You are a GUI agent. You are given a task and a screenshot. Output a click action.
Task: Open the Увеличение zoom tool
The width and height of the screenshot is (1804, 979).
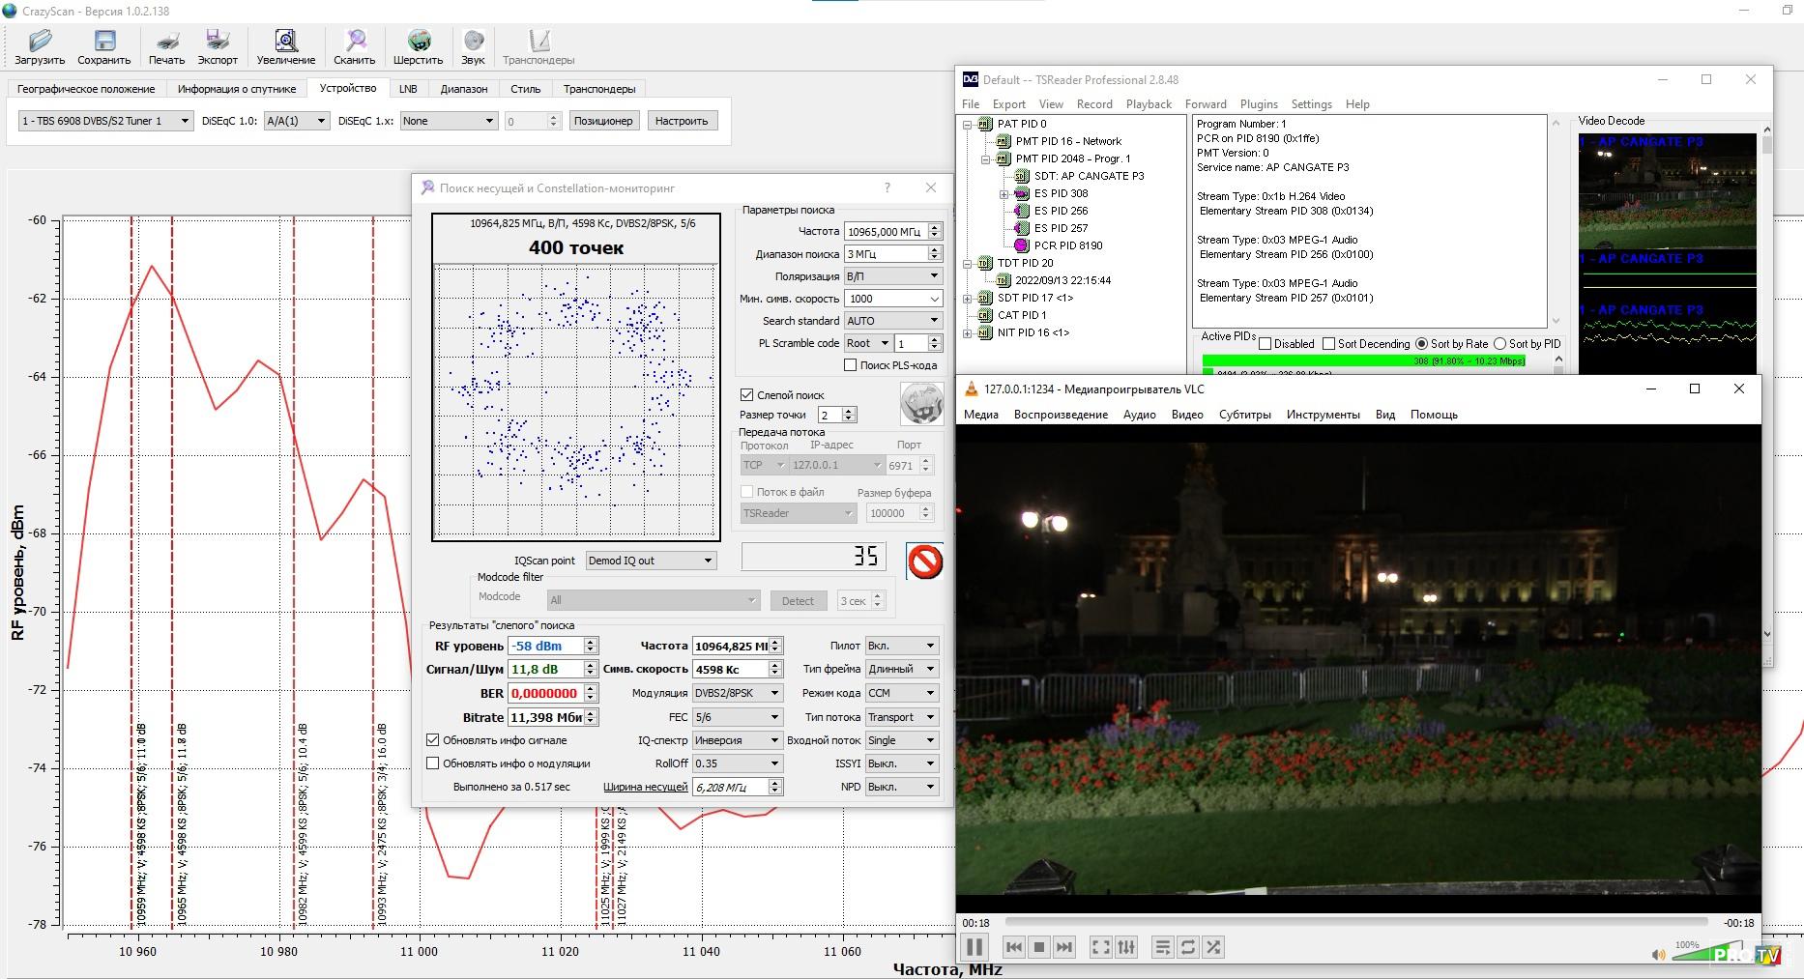coord(285,46)
